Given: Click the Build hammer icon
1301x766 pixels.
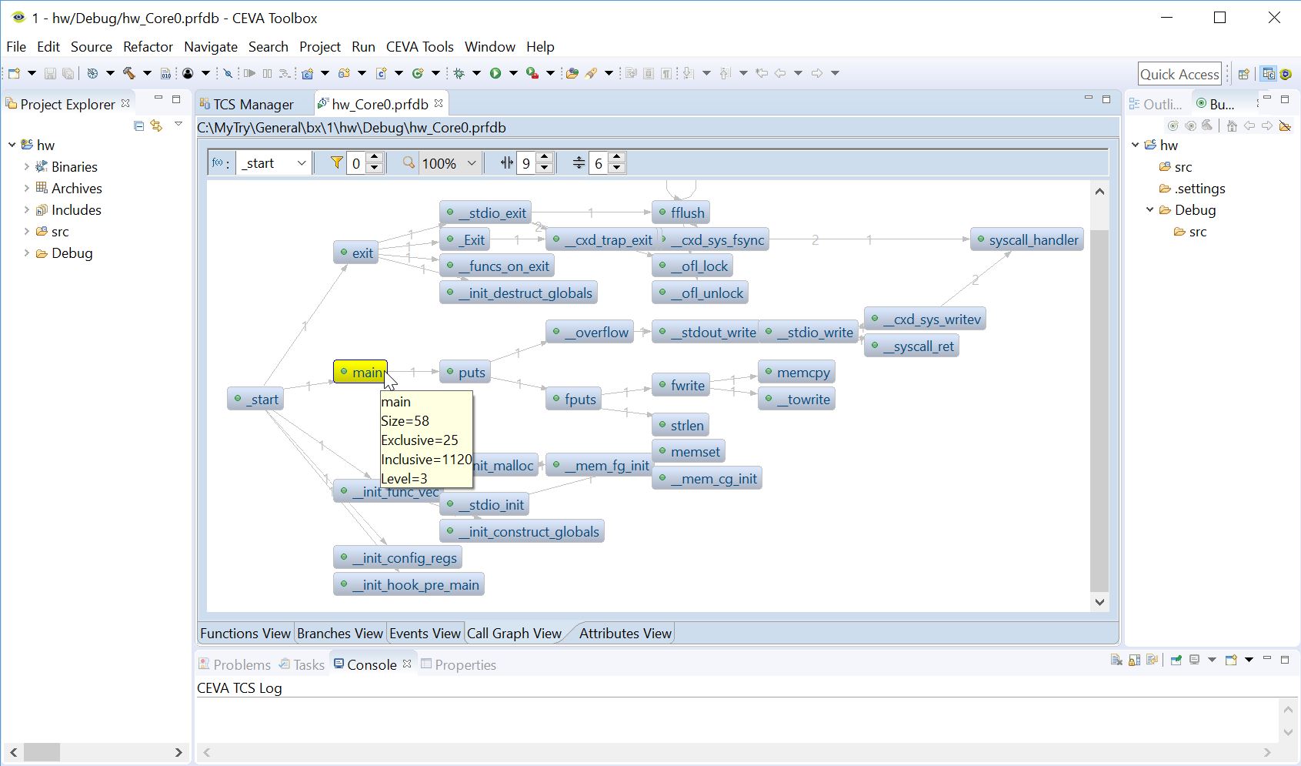Looking at the screenshot, I should (128, 73).
